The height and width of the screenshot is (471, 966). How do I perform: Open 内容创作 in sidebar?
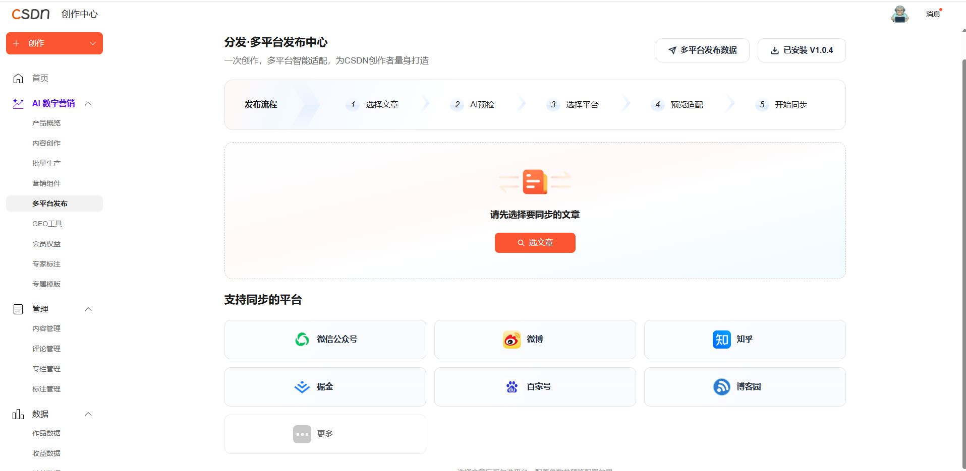click(46, 143)
